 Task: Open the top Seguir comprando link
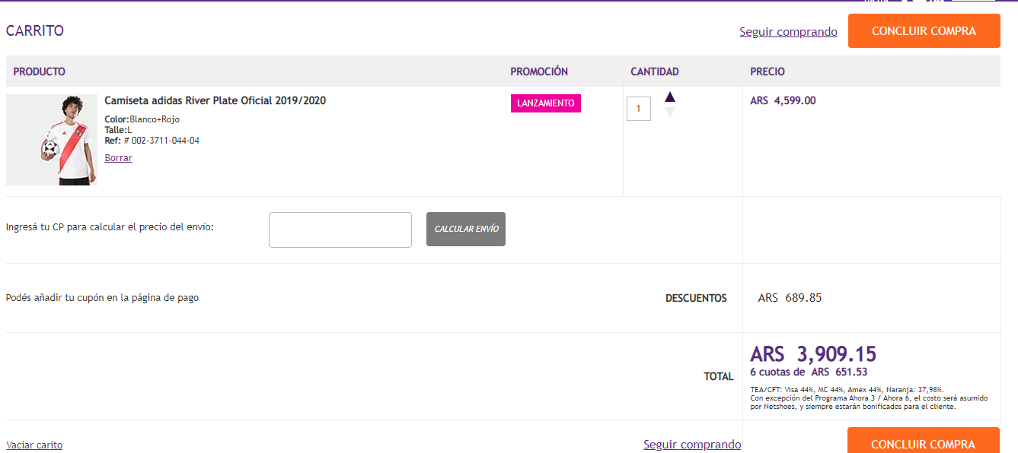point(788,32)
